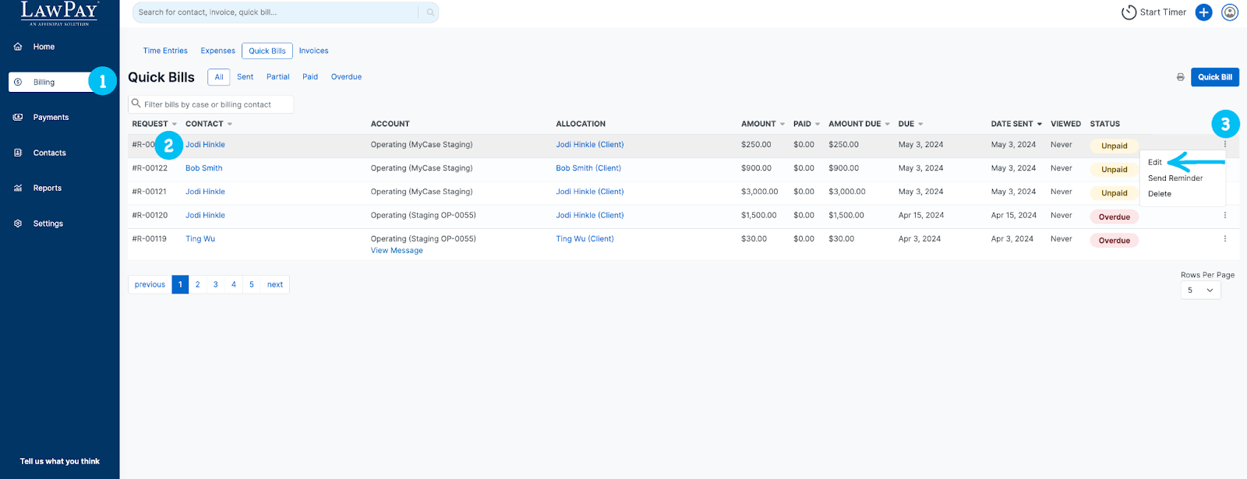Click the blue Quick Bill button

click(x=1214, y=77)
